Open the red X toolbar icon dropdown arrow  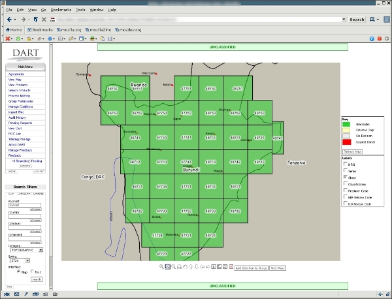[12, 39]
